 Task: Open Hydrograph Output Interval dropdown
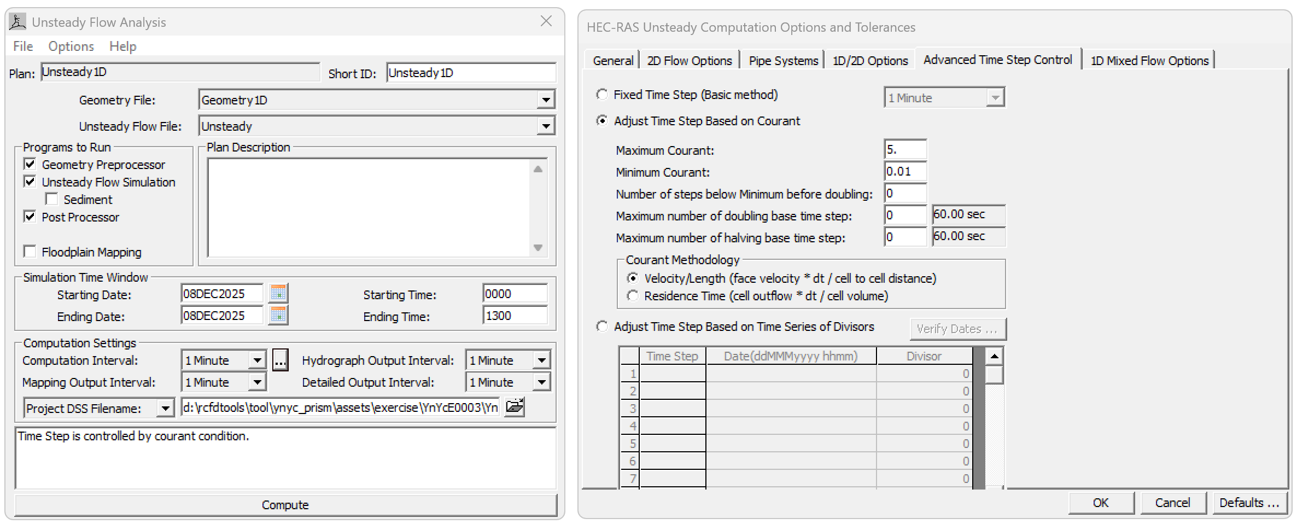pos(541,360)
